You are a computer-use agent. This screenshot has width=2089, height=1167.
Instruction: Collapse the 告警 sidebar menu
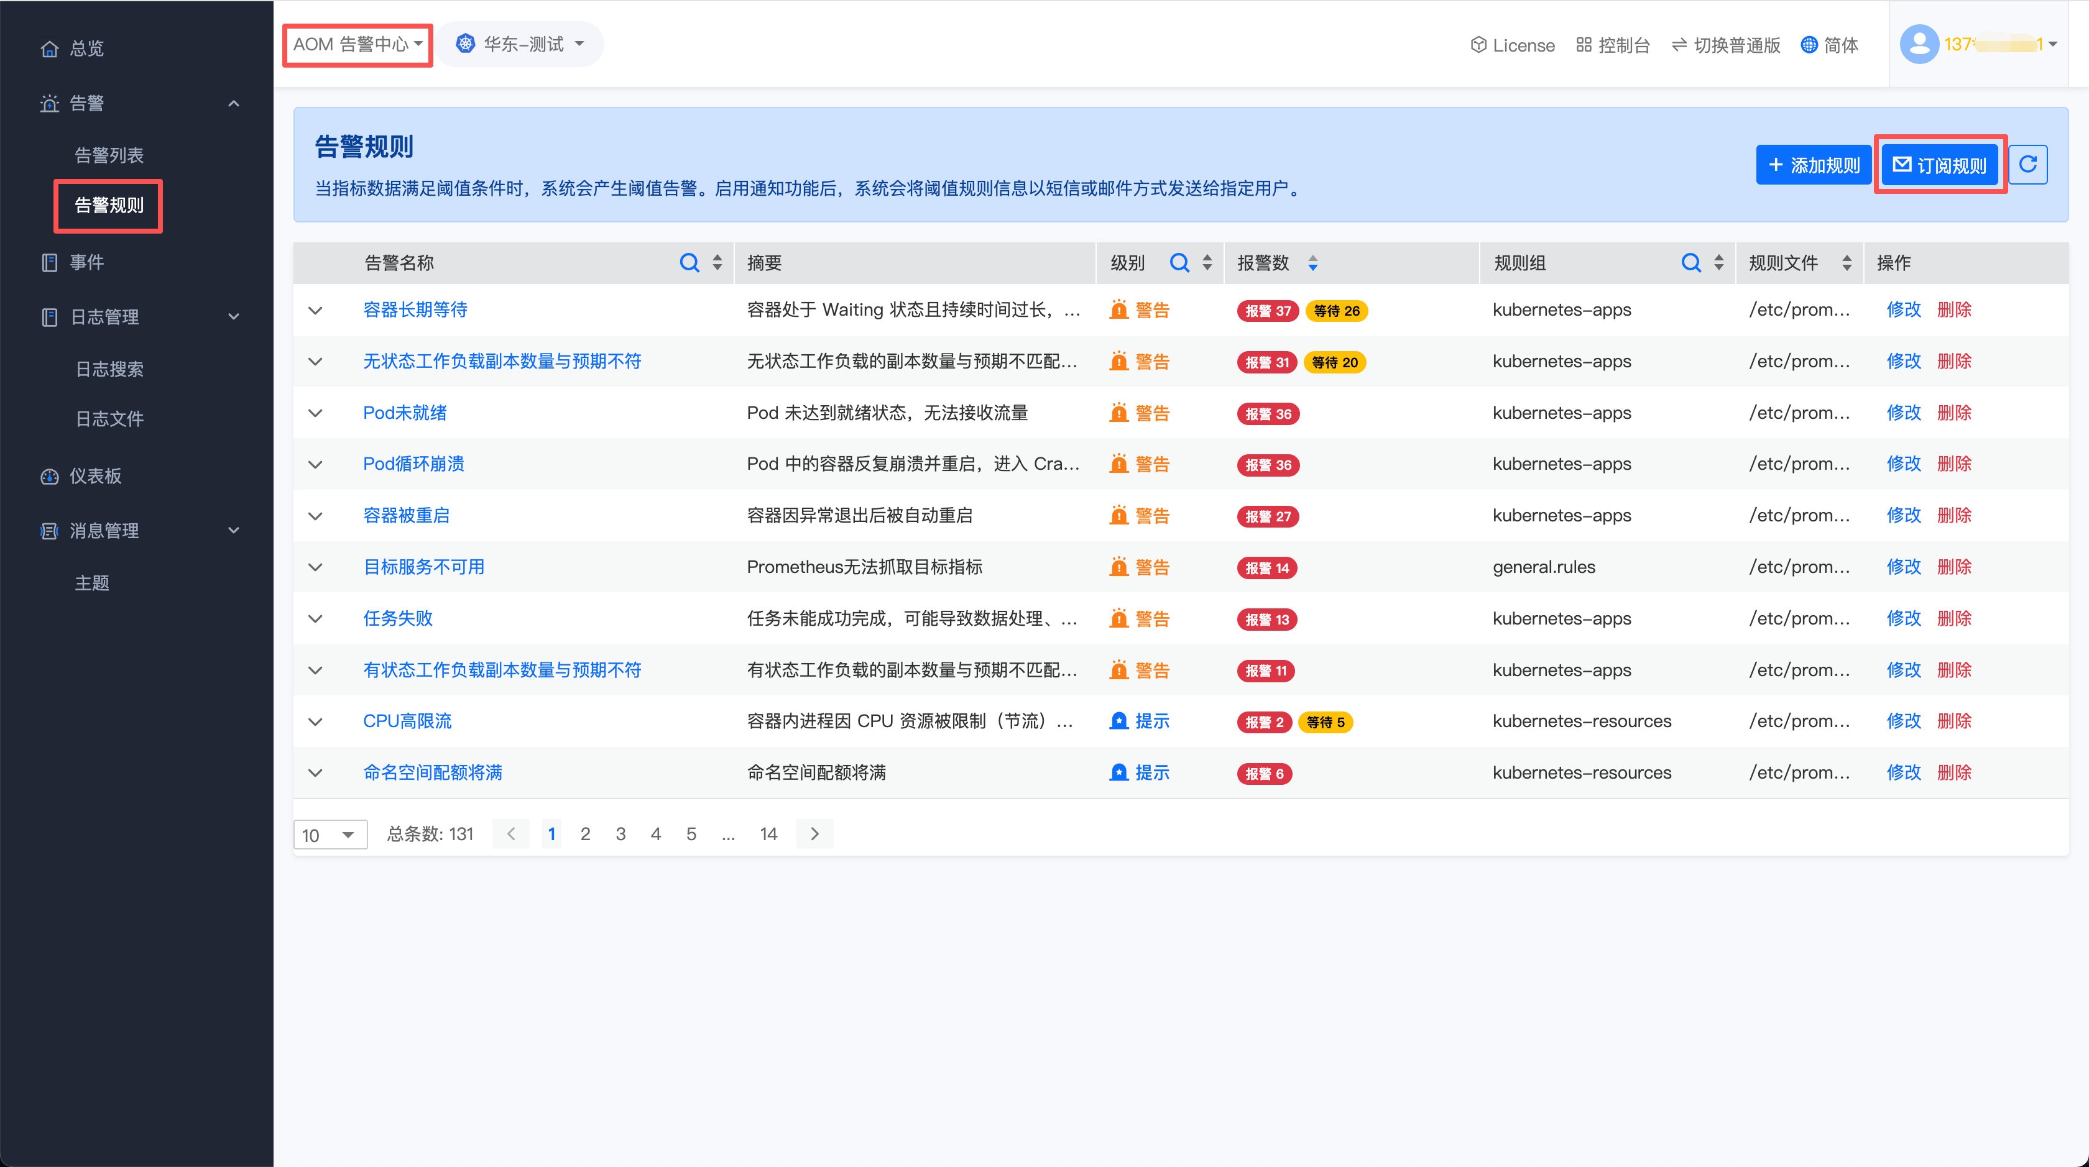pos(234,104)
